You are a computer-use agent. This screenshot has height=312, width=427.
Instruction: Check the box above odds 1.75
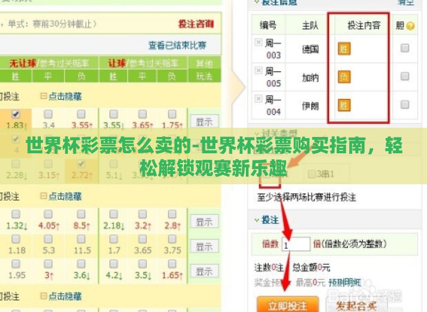pos(172,114)
